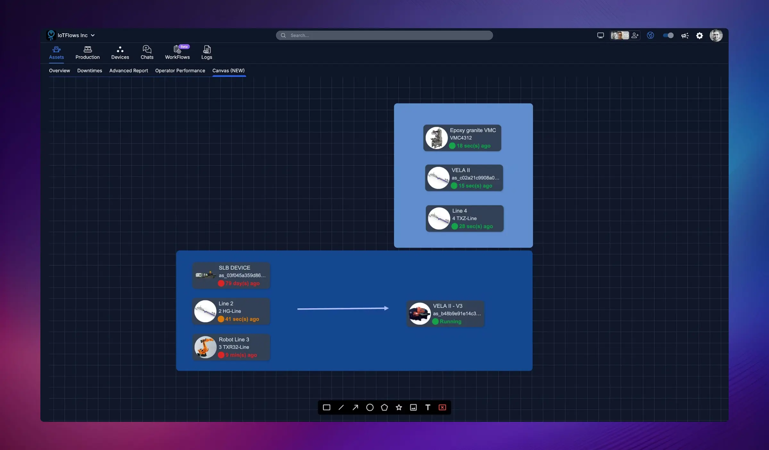Open the Canvas (NEW) tab

228,70
